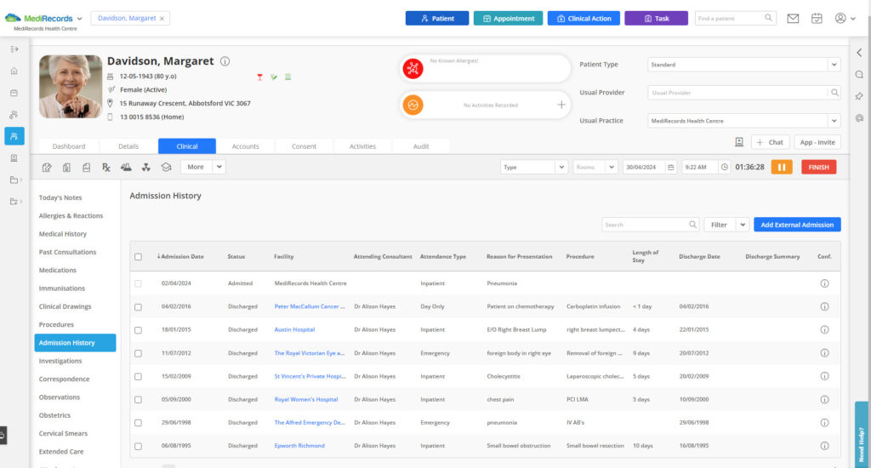Switch to the Accounts tab

(x=245, y=146)
